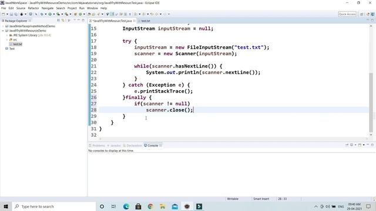The height and width of the screenshot is (211, 376).
Task: Open the Edit menu
Action: click(11, 8)
